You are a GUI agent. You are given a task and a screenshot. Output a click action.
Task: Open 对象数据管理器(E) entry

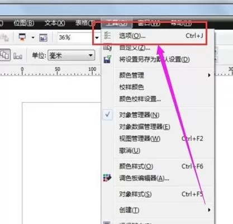point(158,127)
